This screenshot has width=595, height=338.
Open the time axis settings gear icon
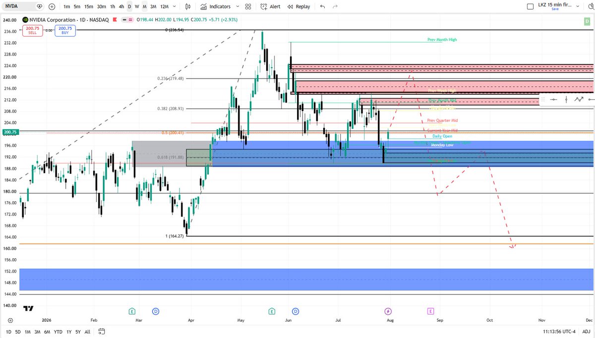[10, 321]
